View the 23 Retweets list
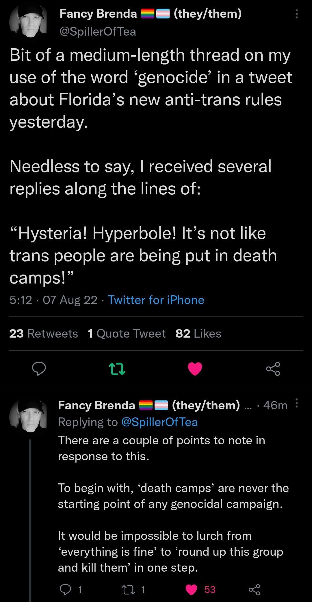Screen dimensions: 312x602 click(x=43, y=334)
